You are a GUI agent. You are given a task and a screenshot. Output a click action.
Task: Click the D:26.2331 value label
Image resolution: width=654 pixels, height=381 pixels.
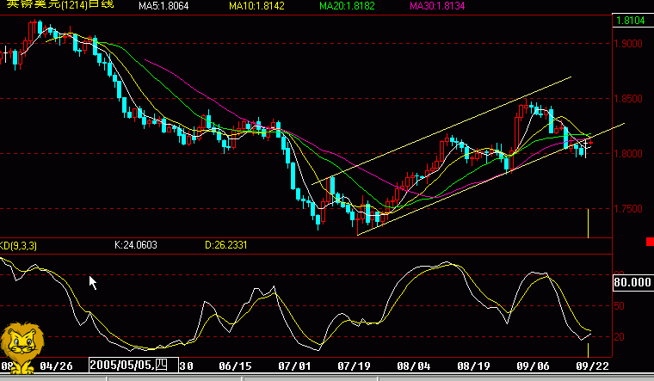point(226,245)
